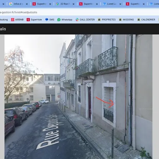The width and height of the screenshot is (159, 159).
Task: Close the '22 Rue' maps tab
Action: tap(73, 4)
